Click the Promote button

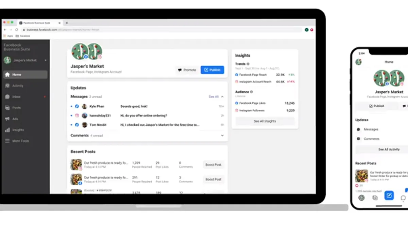(187, 70)
